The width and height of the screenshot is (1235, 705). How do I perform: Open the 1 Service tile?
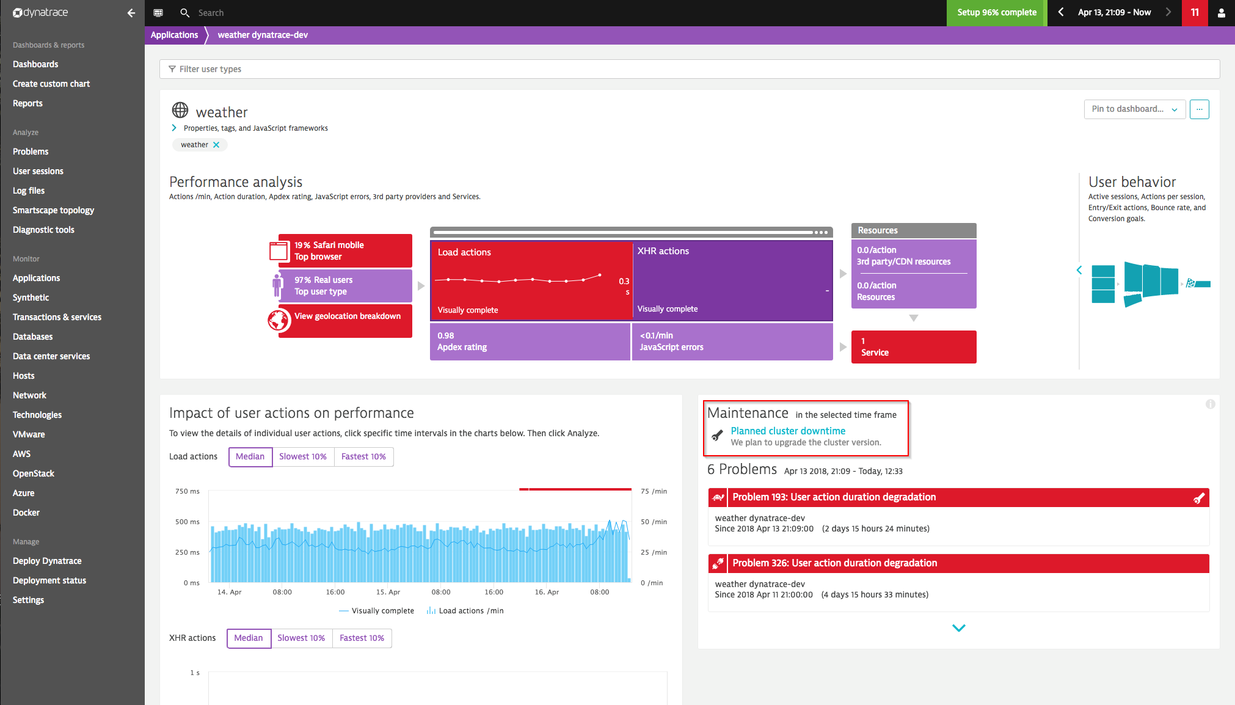click(x=914, y=347)
